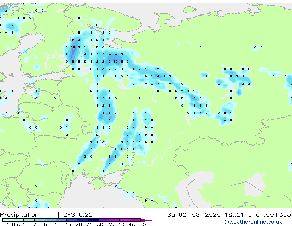Select the 0.5–1 mm legend swatch

(18, 220)
